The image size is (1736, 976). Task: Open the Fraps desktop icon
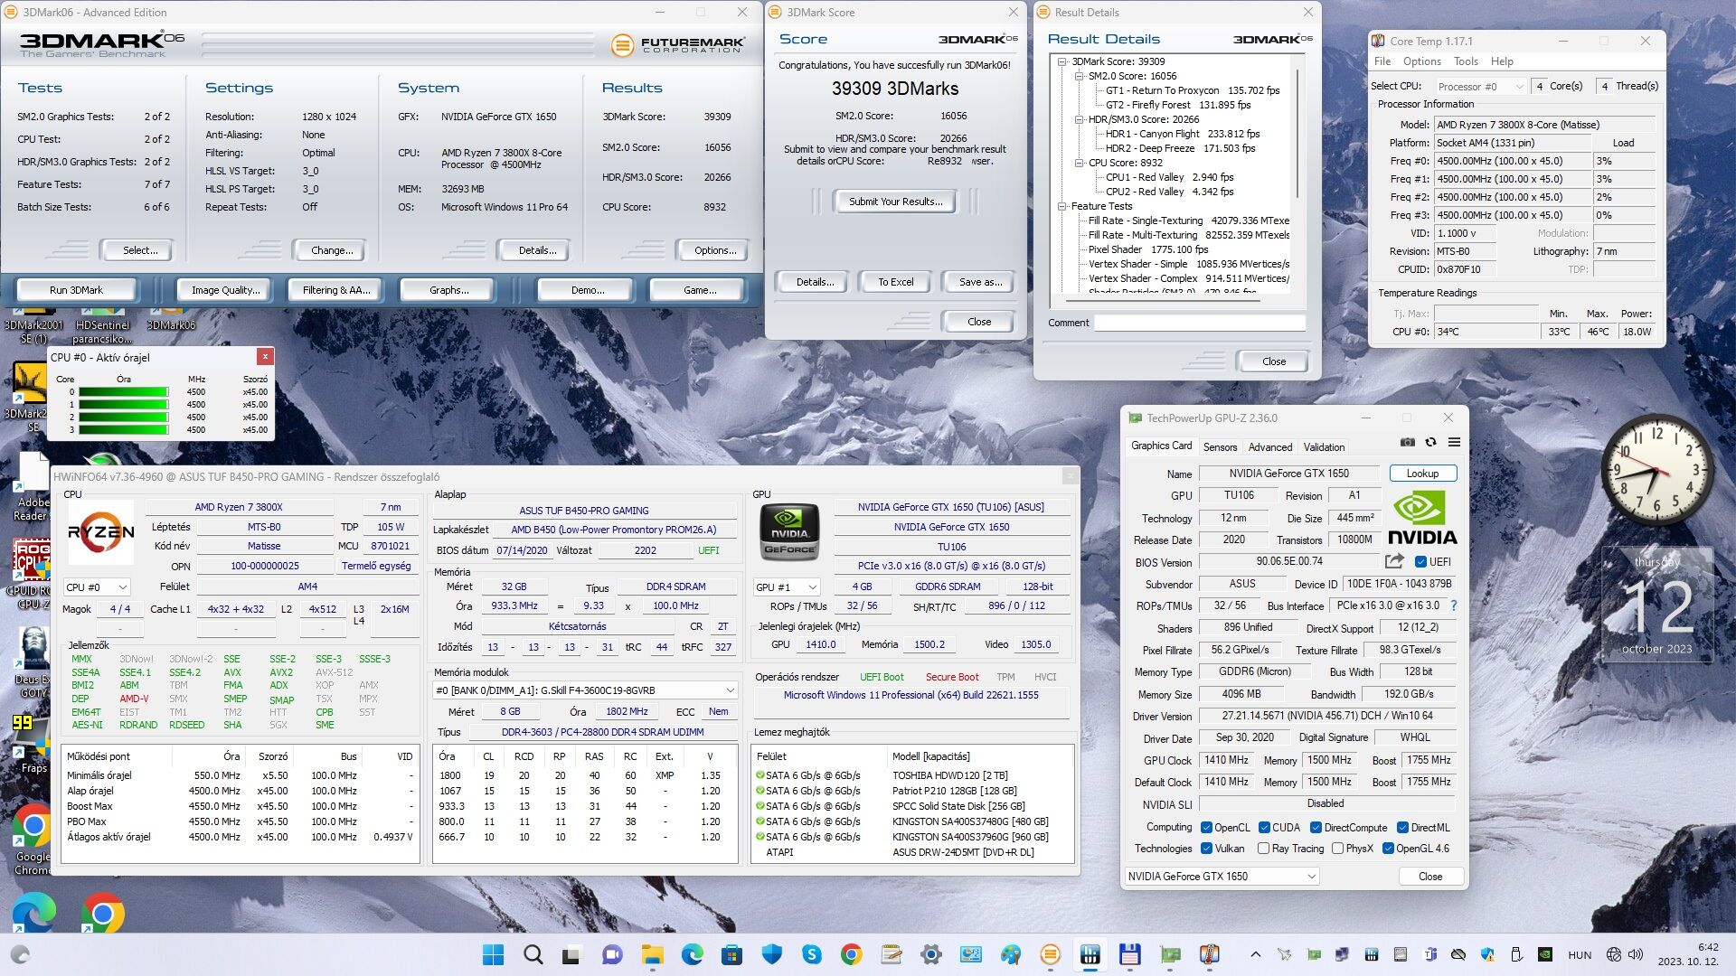point(31,743)
